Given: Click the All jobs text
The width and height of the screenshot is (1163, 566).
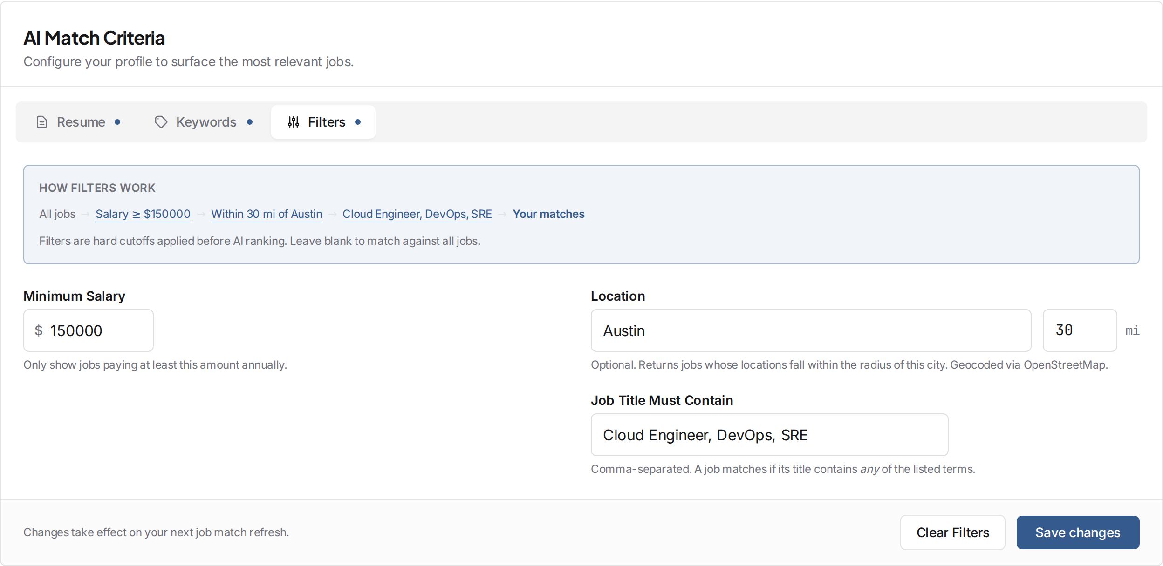Looking at the screenshot, I should pos(57,214).
